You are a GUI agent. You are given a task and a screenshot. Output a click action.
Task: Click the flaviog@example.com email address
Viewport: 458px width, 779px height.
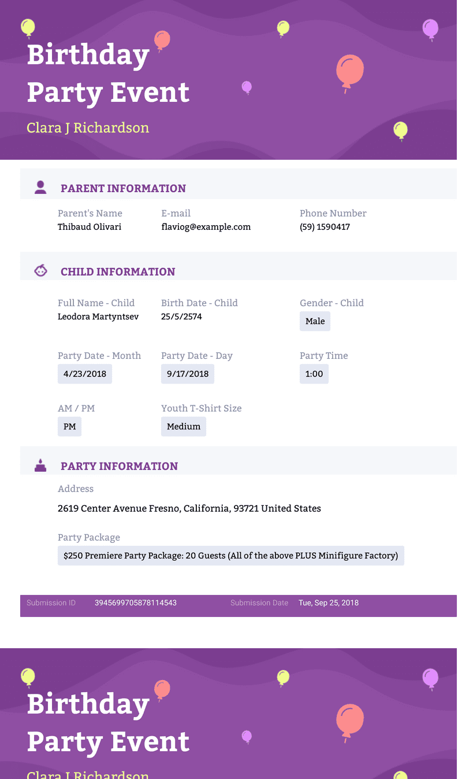[206, 227]
